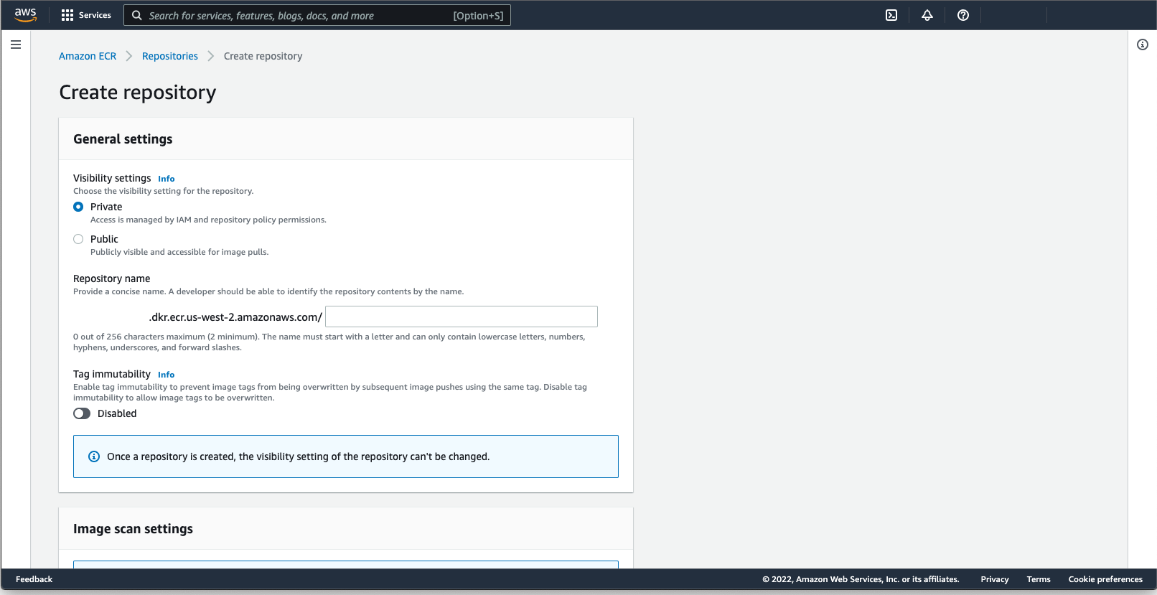Viewport: 1157px width, 595px height.
Task: Click the Services menu label
Action: (95, 15)
